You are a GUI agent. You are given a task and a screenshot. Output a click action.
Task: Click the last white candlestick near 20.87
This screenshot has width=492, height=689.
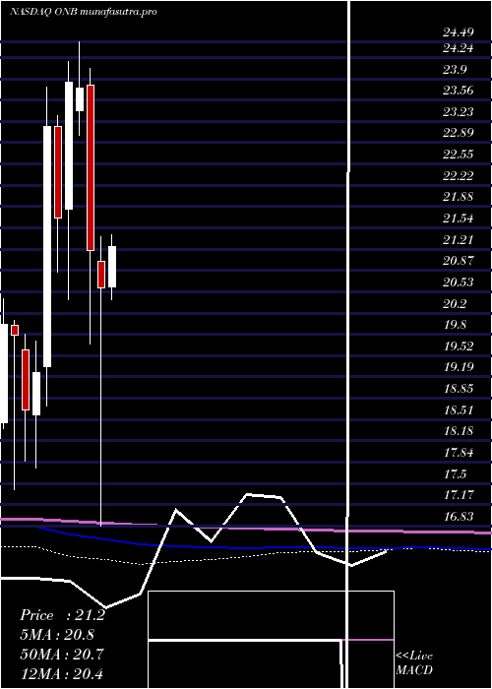click(x=112, y=267)
